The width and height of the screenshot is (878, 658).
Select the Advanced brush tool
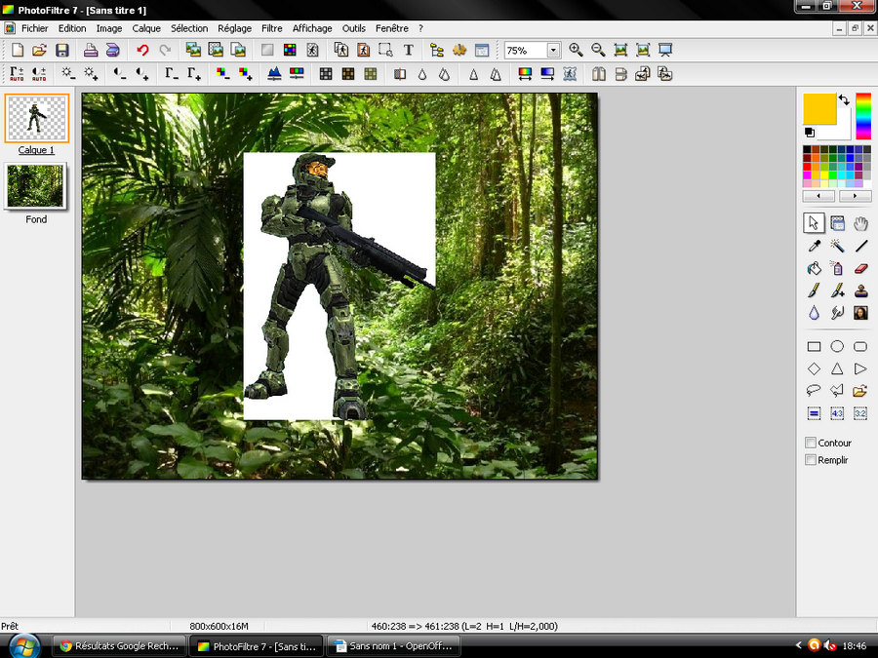pyautogui.click(x=837, y=290)
